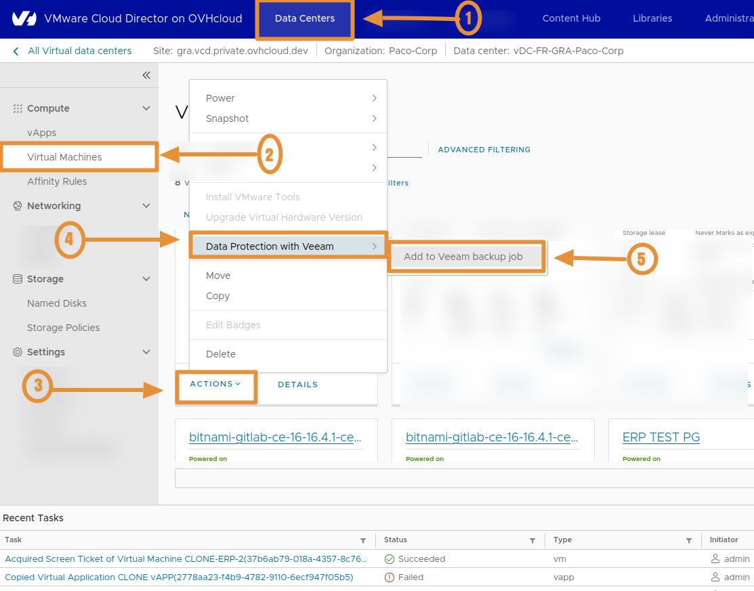This screenshot has width=754, height=591.
Task: Select Virtual Machines in the sidebar
Action: (64, 157)
